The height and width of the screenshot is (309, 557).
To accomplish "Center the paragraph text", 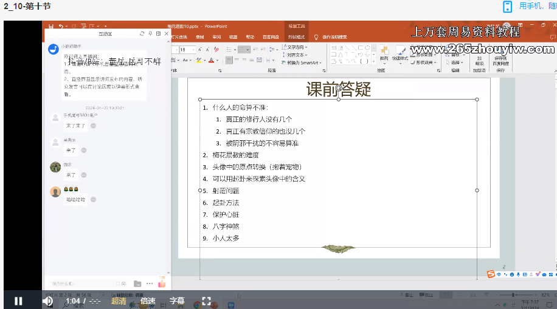I will point(237,60).
